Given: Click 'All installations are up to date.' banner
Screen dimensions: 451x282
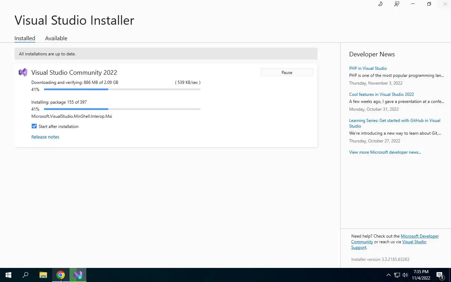Looking at the screenshot, I should click(166, 54).
